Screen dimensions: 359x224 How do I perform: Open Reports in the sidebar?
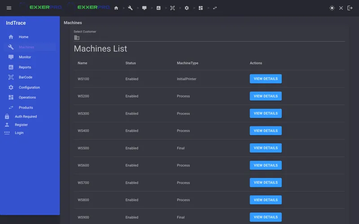tap(30, 67)
